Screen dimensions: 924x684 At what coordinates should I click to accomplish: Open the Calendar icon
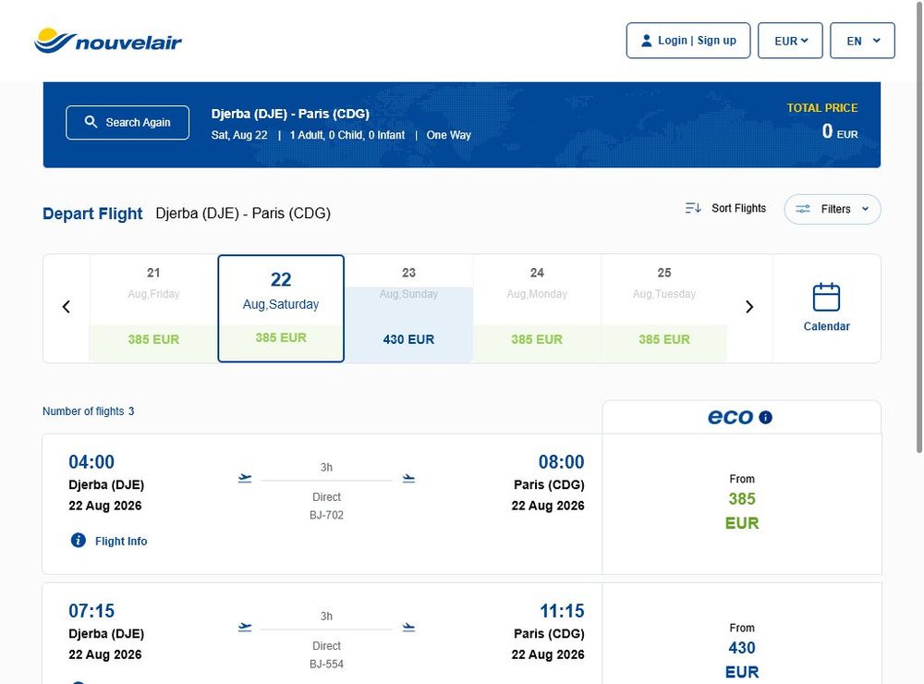[x=826, y=297]
